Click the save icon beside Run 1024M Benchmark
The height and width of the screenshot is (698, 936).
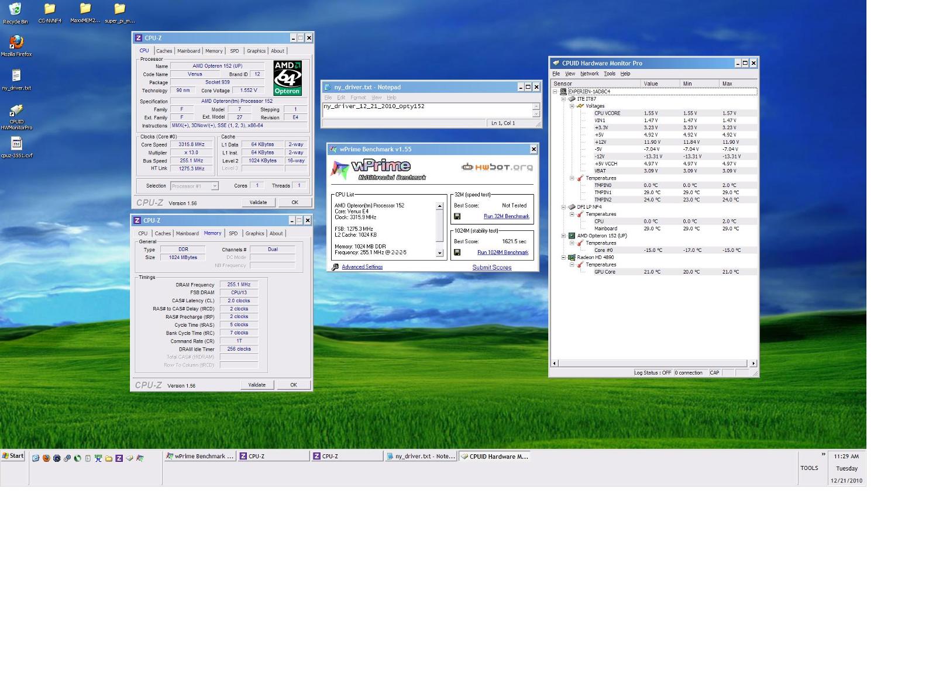[x=457, y=253]
